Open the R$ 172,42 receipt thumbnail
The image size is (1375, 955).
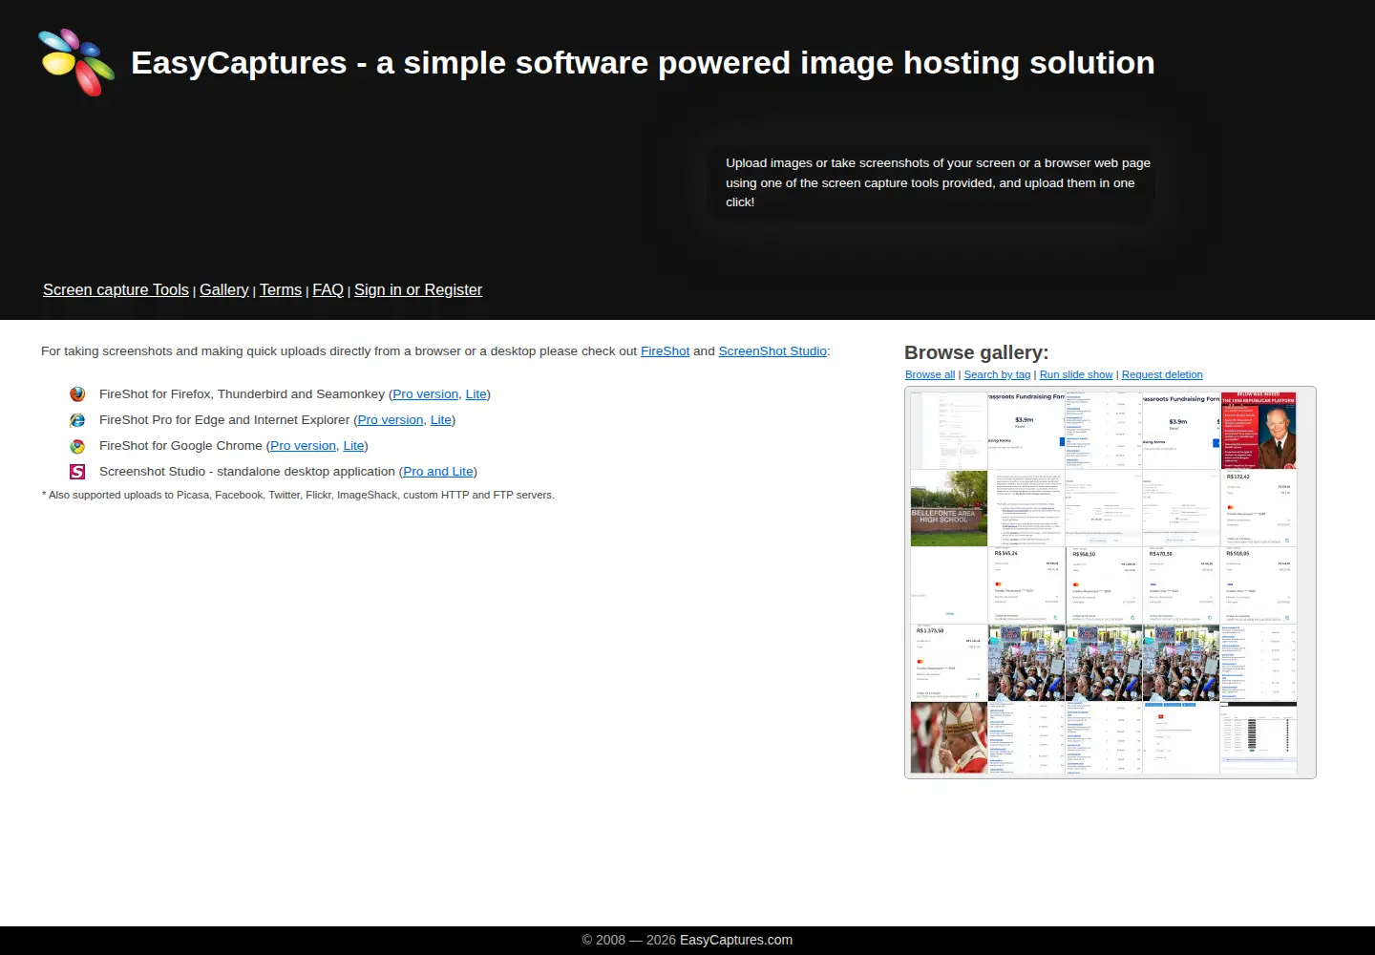coord(1259,508)
